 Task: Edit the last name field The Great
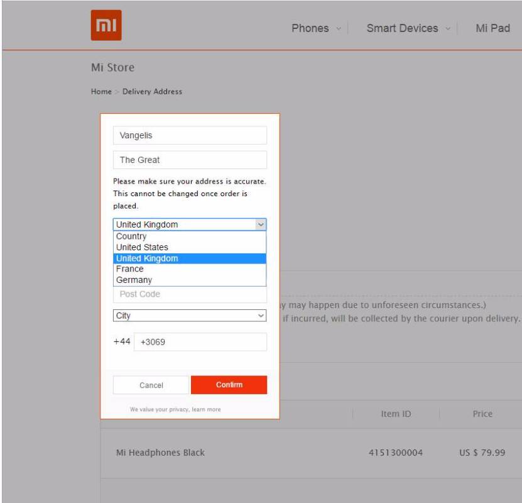tap(190, 160)
